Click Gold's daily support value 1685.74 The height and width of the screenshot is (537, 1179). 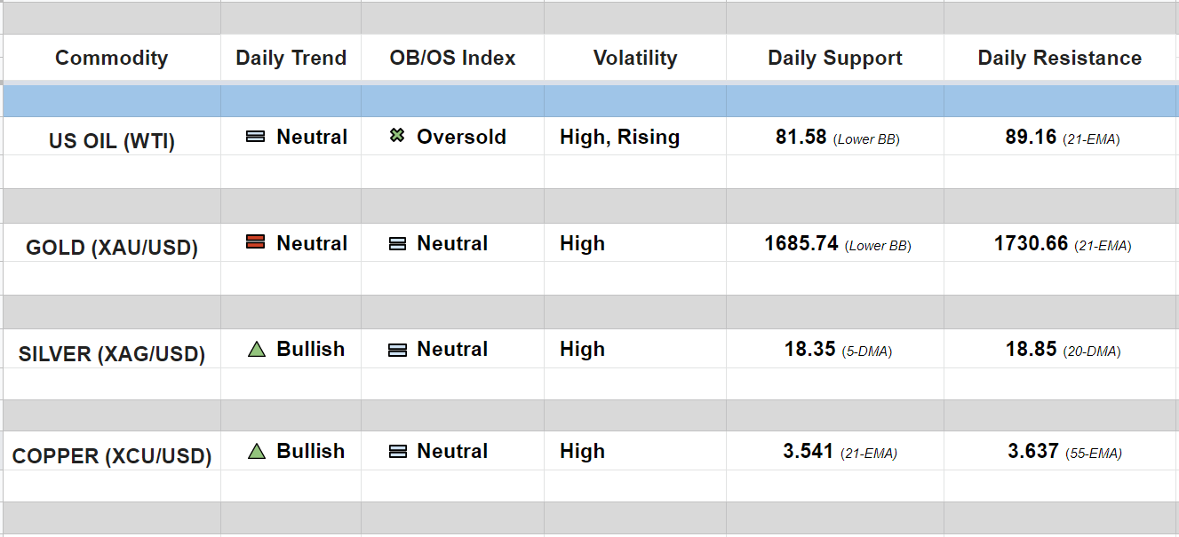click(x=801, y=243)
